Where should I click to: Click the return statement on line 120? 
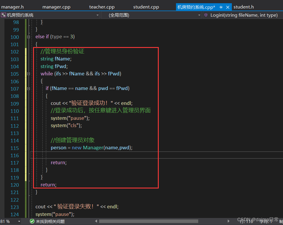[49, 185]
